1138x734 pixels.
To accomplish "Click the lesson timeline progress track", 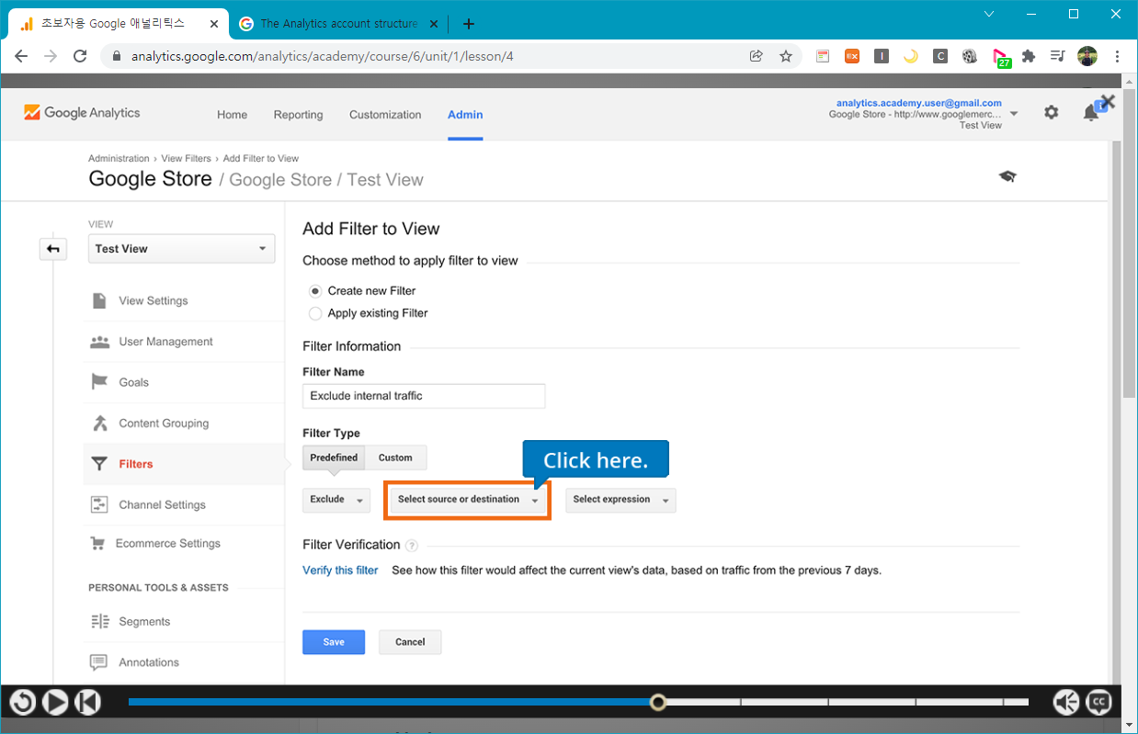I will pos(578,702).
